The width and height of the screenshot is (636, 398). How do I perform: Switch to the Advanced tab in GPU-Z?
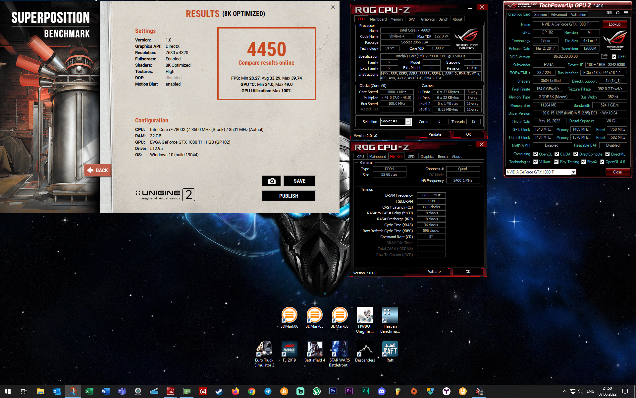(558, 15)
